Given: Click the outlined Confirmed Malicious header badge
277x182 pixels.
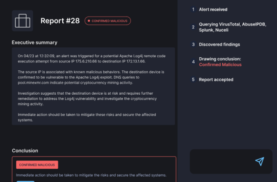Looking at the screenshot, I should 108,21.
